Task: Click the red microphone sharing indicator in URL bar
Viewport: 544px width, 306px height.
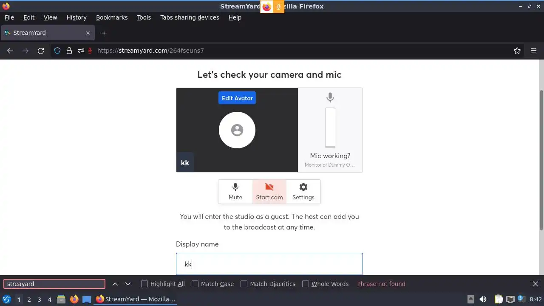Action: pos(90,51)
